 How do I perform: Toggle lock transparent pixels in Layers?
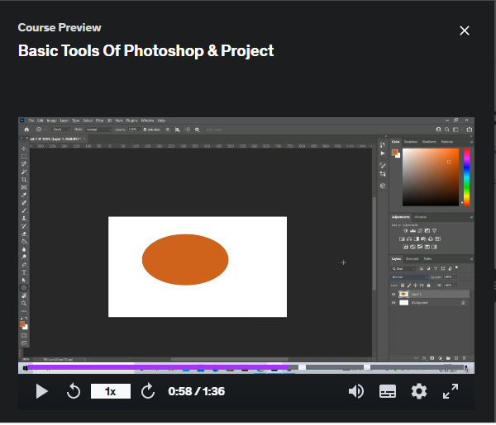[403, 286]
